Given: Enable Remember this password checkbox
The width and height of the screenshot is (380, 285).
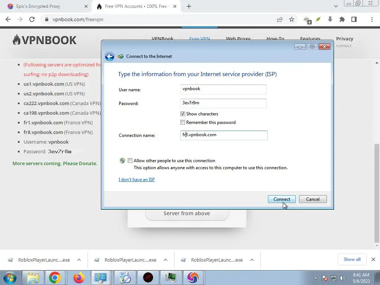Looking at the screenshot, I should coord(183,122).
